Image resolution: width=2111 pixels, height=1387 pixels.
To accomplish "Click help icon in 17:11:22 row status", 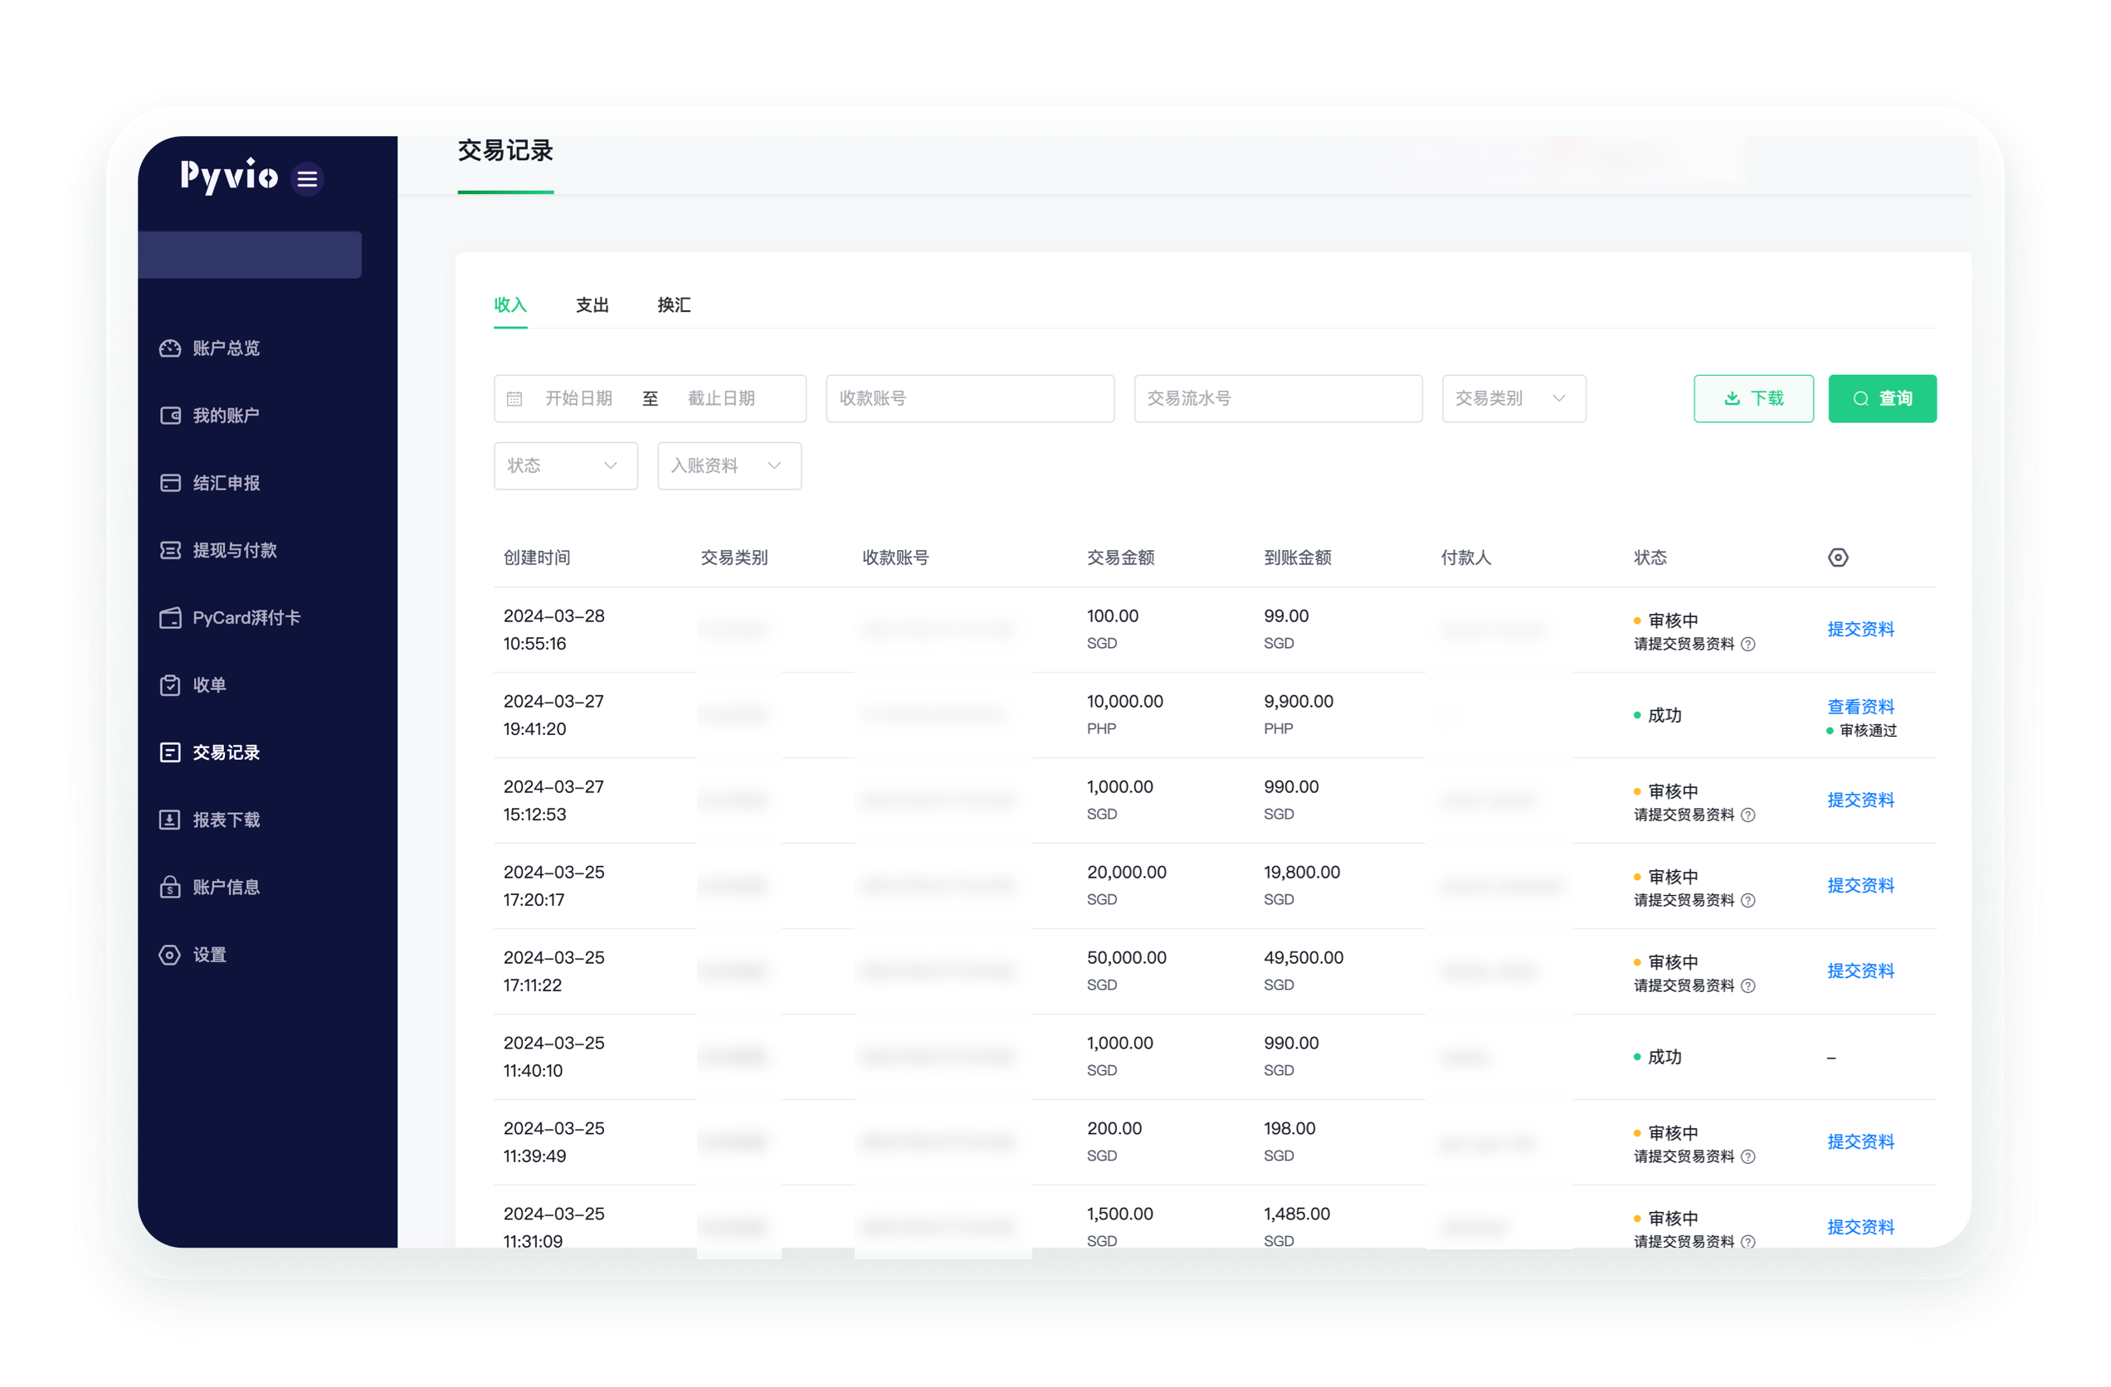I will tap(1748, 986).
